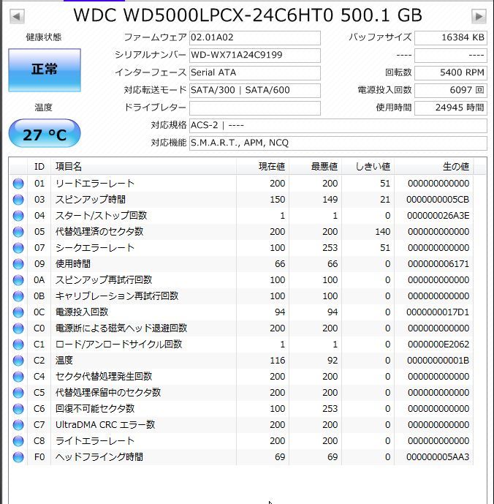Click raw value 000000026A3E
This screenshot has height=504, width=494.
(x=438, y=216)
